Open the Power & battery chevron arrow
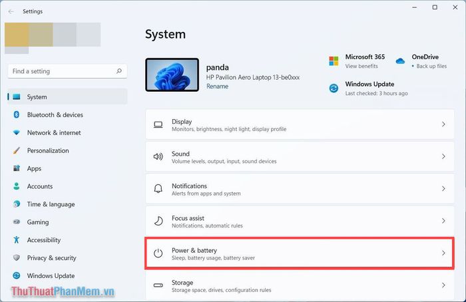466x302 pixels. click(x=443, y=253)
